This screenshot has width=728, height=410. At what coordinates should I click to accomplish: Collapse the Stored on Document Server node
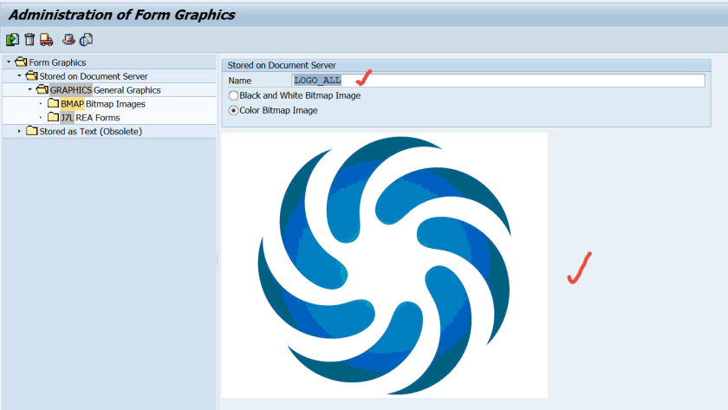(19, 75)
